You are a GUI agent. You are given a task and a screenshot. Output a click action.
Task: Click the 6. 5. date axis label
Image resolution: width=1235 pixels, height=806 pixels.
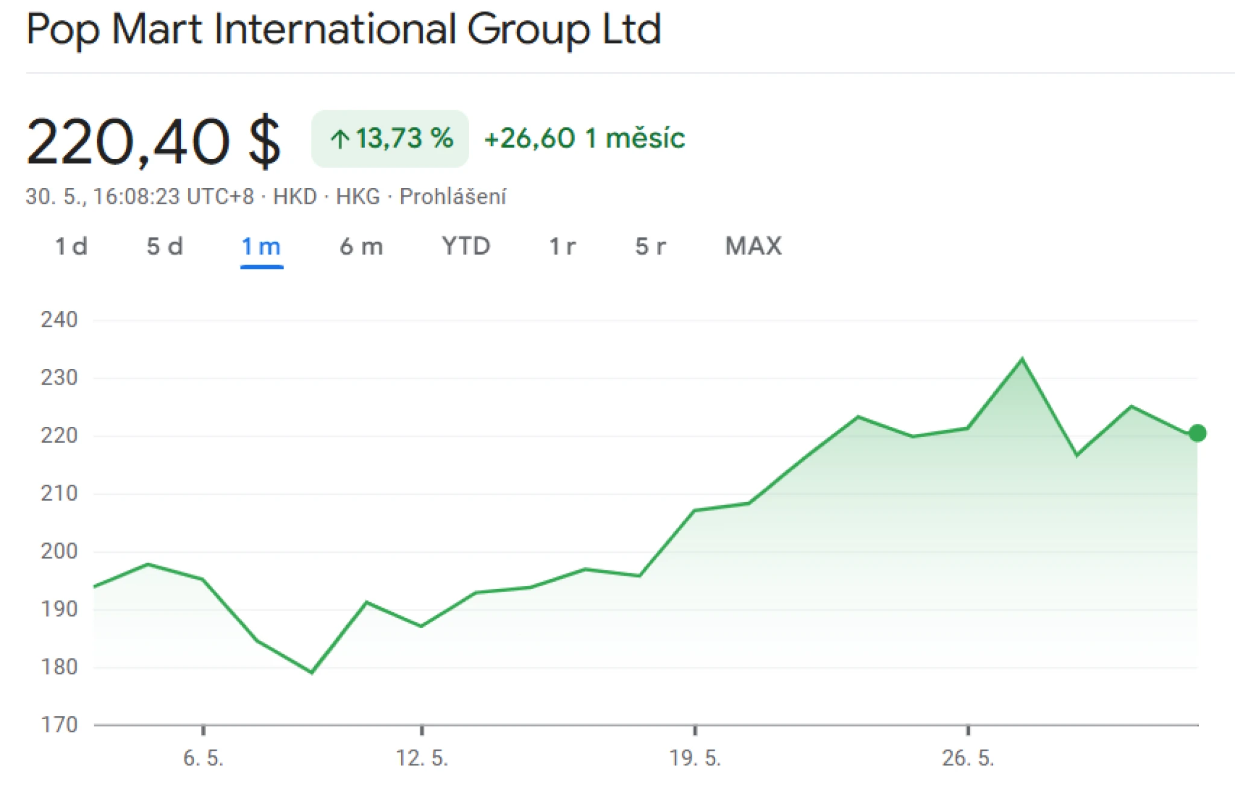[x=203, y=758]
